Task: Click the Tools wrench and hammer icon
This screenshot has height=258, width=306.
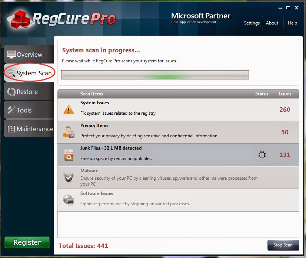Action: tap(11, 110)
